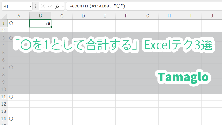This screenshot has width=222, height=125.
Task: Select column J header
Action: [x=212, y=16]
